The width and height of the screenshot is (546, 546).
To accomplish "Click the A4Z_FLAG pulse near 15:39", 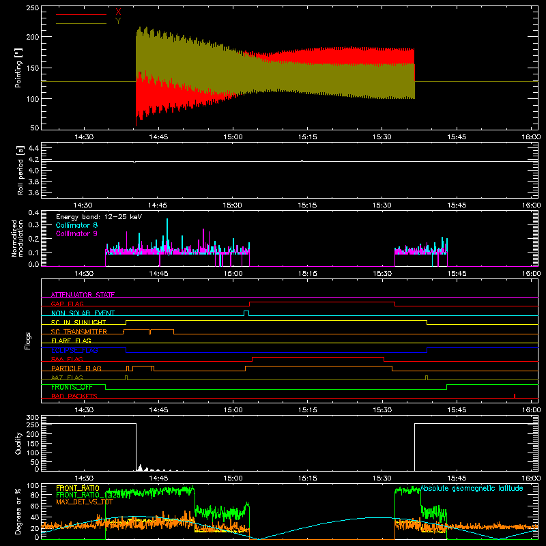I will [427, 378].
